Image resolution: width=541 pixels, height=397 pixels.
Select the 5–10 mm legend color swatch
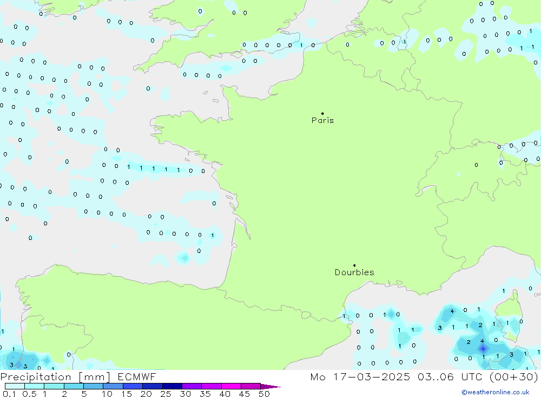tap(94, 386)
